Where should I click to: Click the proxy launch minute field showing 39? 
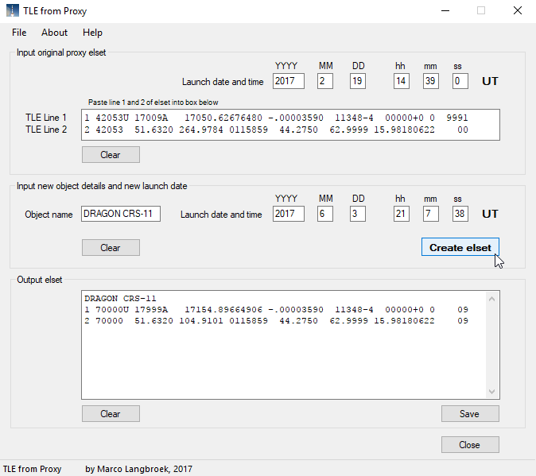(431, 81)
